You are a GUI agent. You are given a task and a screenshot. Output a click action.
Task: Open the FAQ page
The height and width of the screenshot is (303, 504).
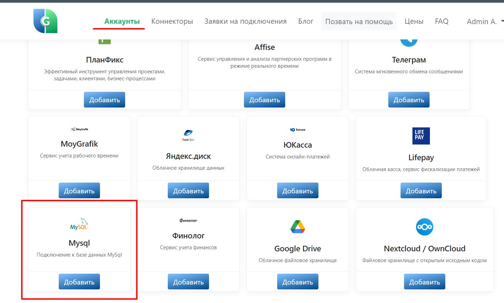click(x=442, y=21)
